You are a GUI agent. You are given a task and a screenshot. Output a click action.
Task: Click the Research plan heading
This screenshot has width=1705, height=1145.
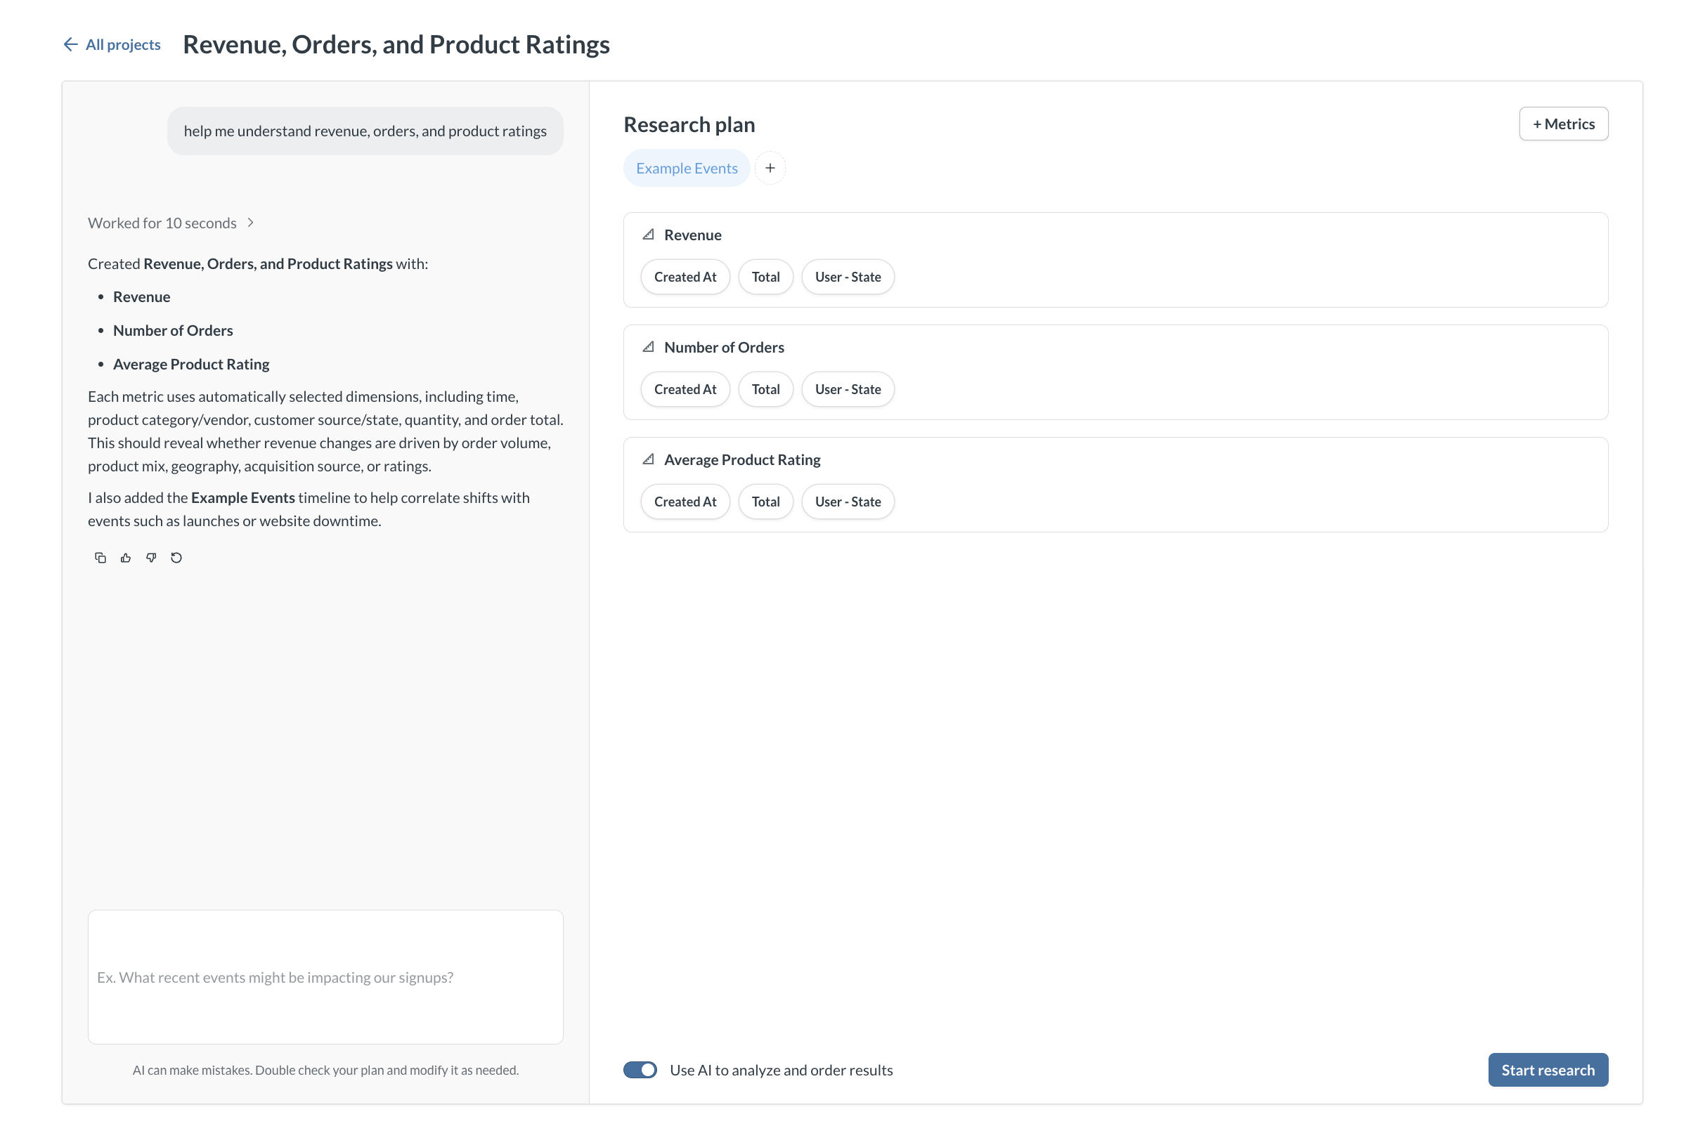point(689,125)
